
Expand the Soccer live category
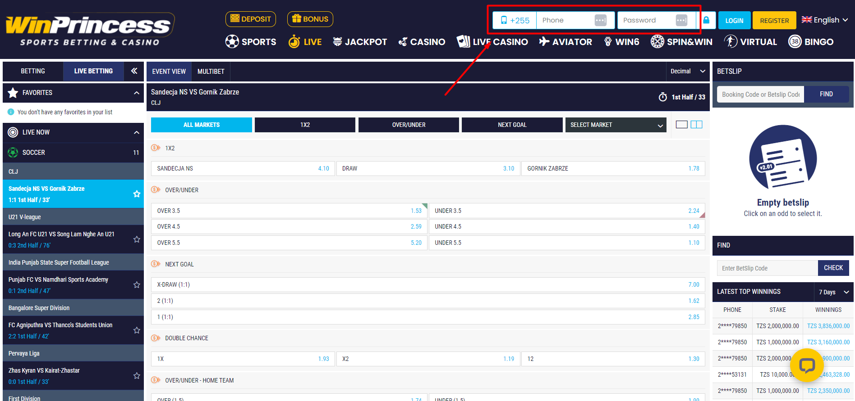[x=73, y=153]
